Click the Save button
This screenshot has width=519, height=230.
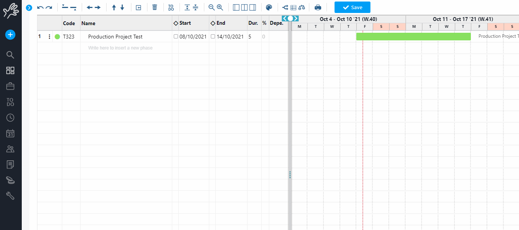coord(352,7)
